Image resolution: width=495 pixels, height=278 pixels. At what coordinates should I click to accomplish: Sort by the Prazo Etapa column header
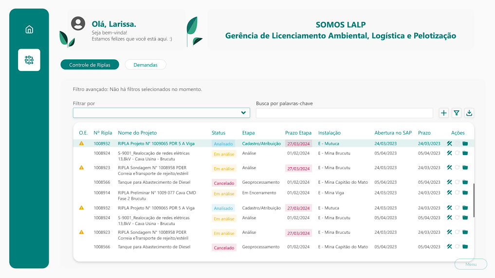tap(298, 133)
